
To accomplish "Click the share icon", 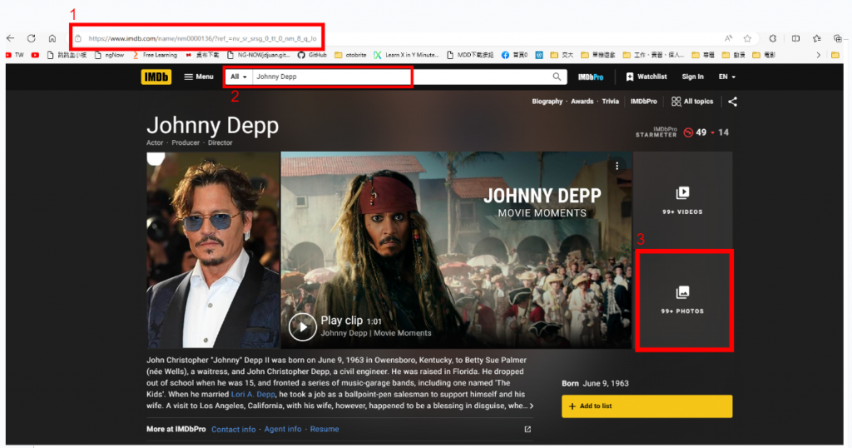I will 732,102.
